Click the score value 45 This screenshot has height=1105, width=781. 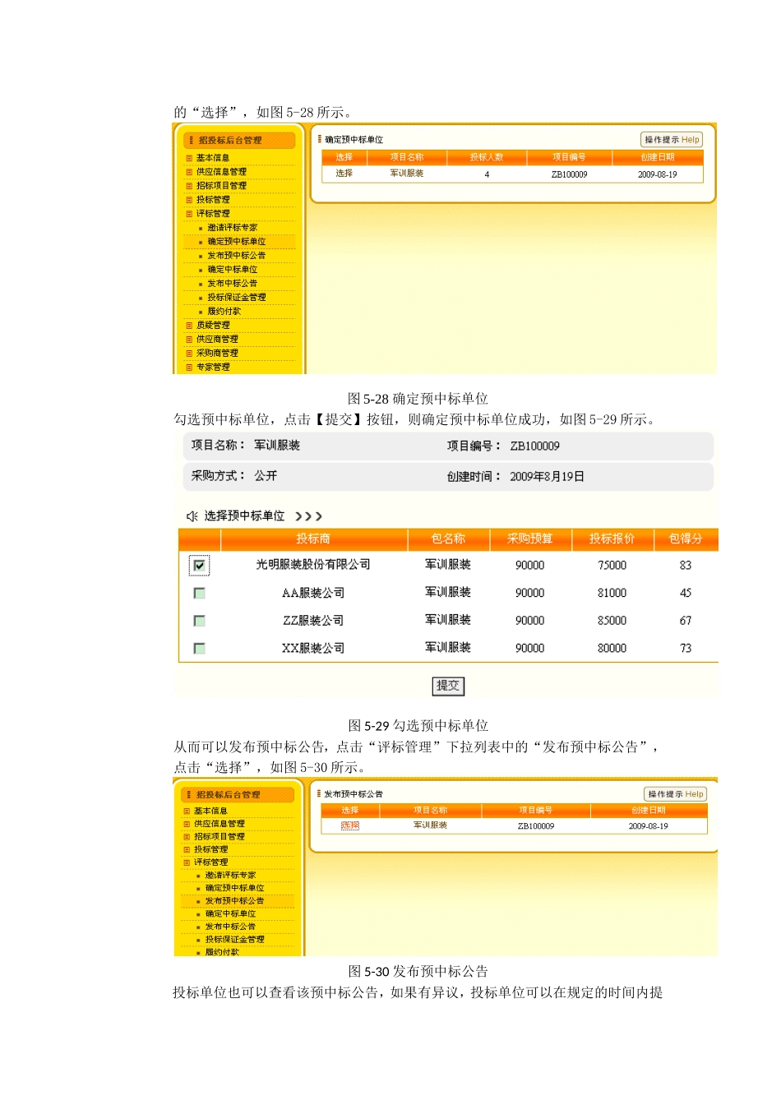pyautogui.click(x=686, y=593)
